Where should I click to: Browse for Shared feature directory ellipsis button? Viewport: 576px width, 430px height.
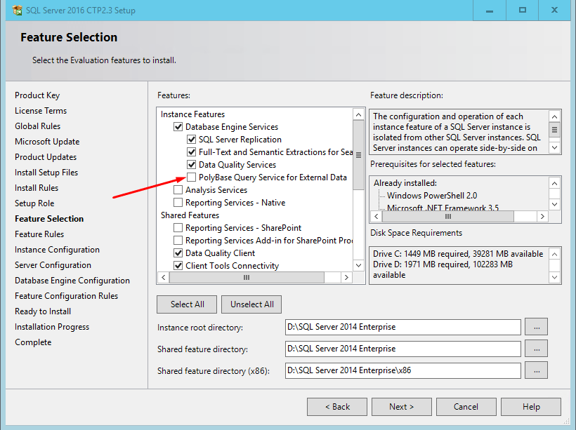537,349
